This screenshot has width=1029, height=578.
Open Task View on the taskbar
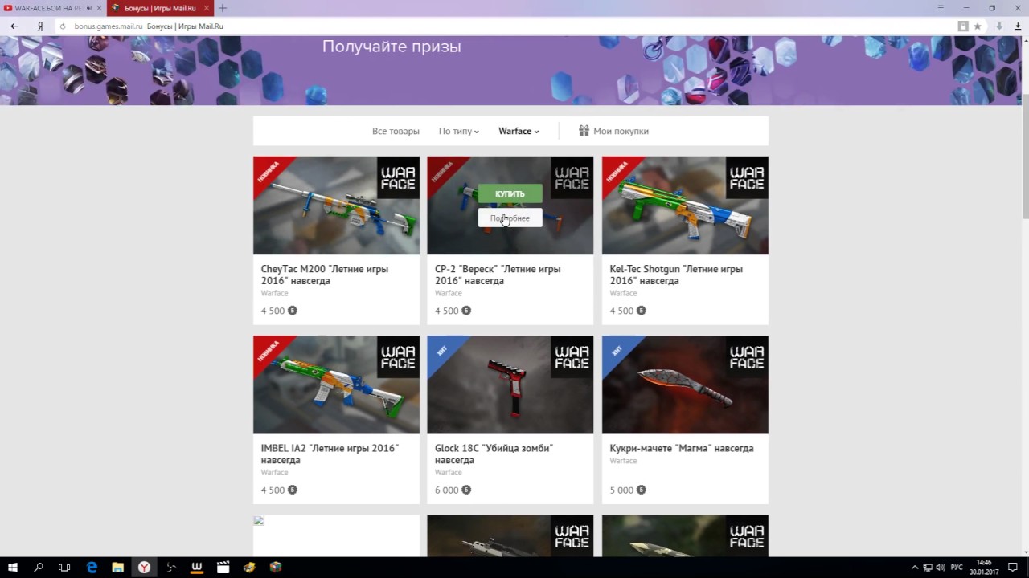click(x=64, y=567)
